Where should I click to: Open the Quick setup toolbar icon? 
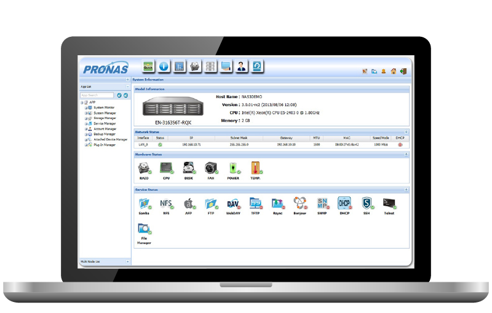[x=148, y=66]
